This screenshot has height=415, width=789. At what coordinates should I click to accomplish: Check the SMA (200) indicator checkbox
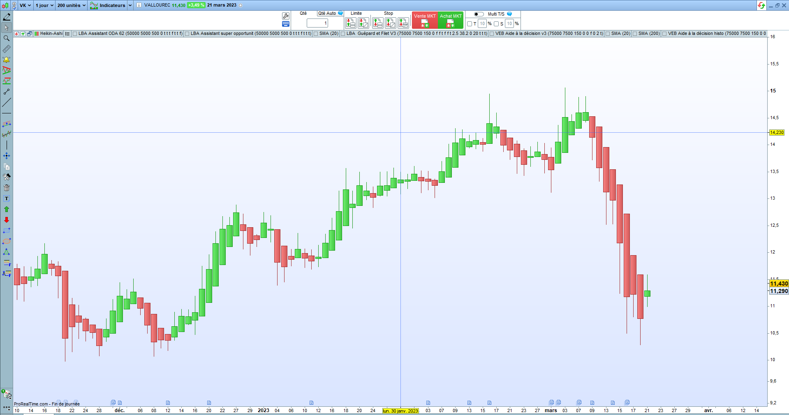[x=635, y=34]
